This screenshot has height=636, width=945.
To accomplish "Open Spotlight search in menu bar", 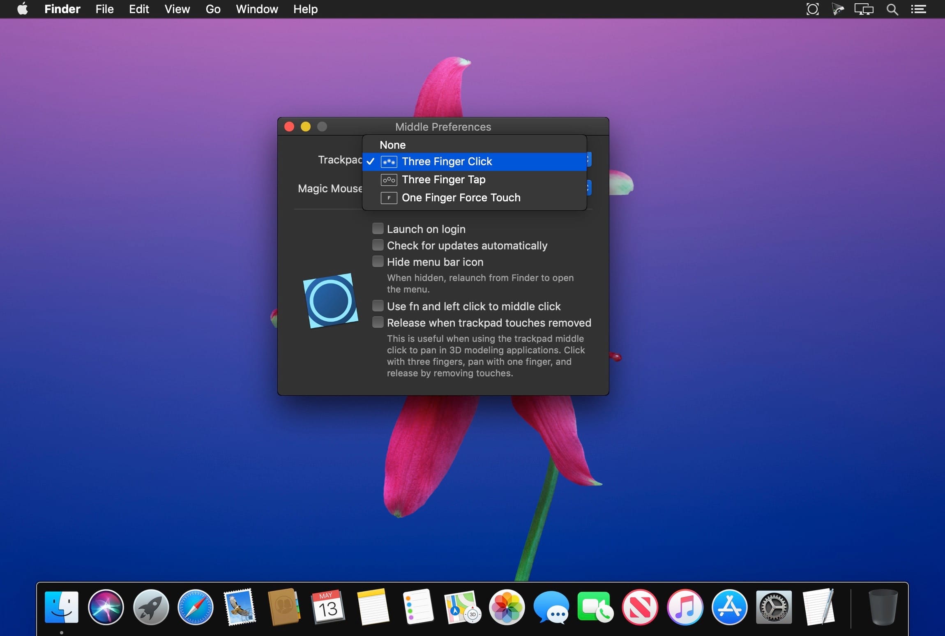I will pos(892,9).
